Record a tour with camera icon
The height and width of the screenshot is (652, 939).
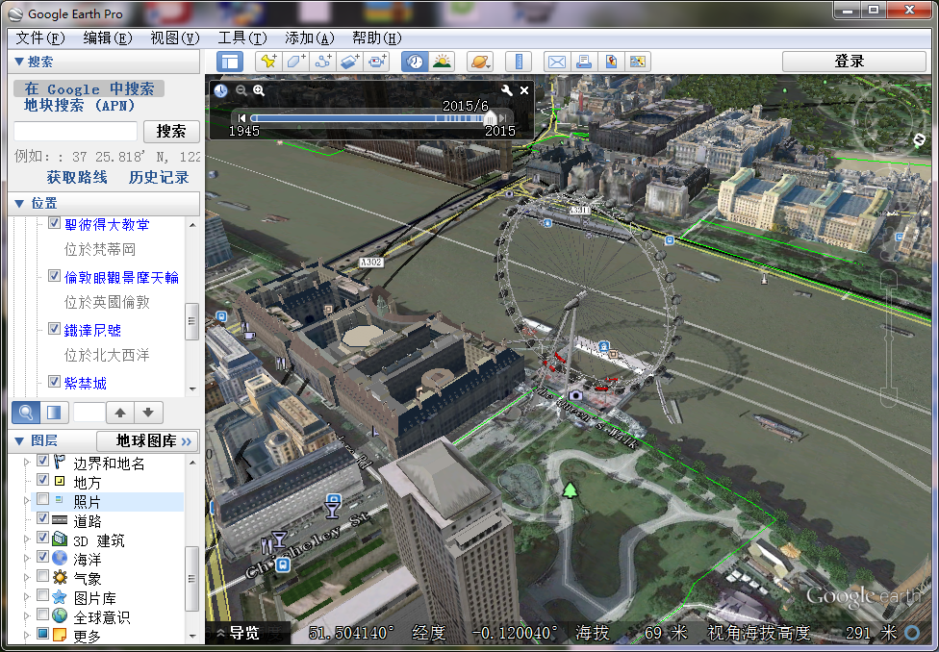(x=377, y=62)
